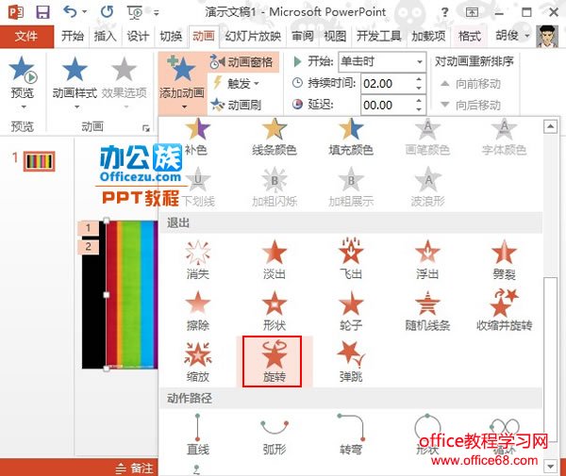The image size is (566, 476).
Task: Click animation tag 1 on slide
Action: click(x=88, y=228)
